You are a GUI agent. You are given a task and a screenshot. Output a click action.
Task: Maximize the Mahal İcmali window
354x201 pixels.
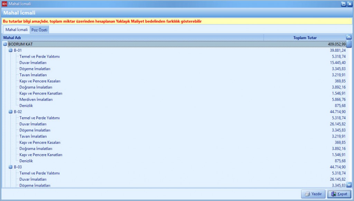pyautogui.click(x=343, y=4)
